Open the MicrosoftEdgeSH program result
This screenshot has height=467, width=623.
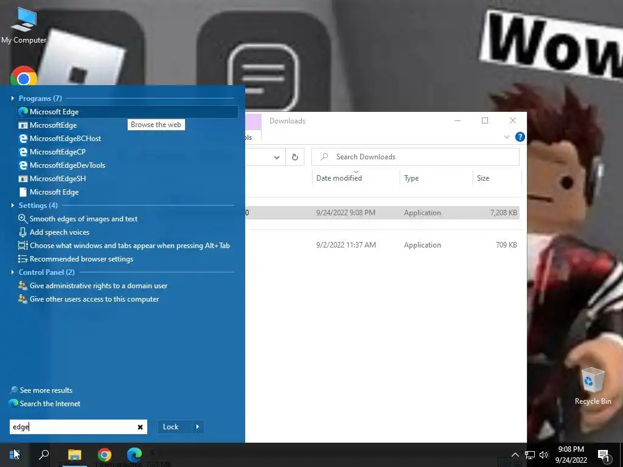coord(52,179)
